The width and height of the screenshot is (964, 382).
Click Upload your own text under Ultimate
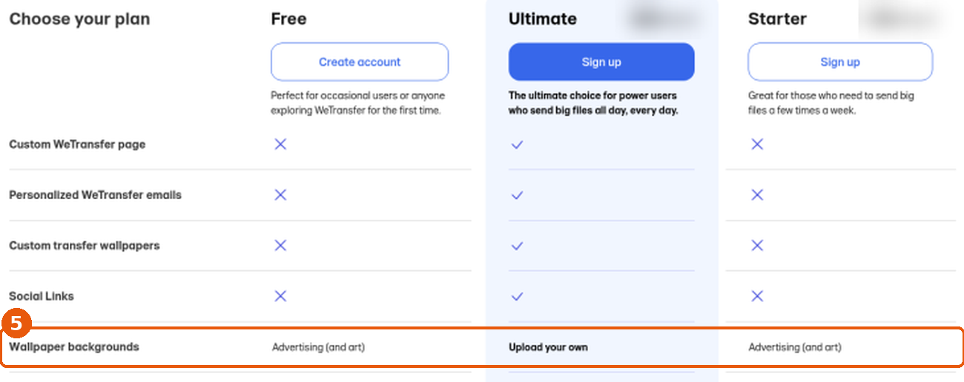[548, 347]
